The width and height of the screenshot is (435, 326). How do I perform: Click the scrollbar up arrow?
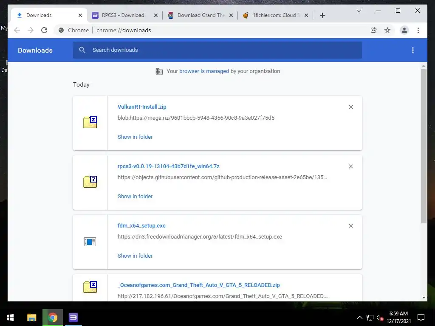(424, 66)
